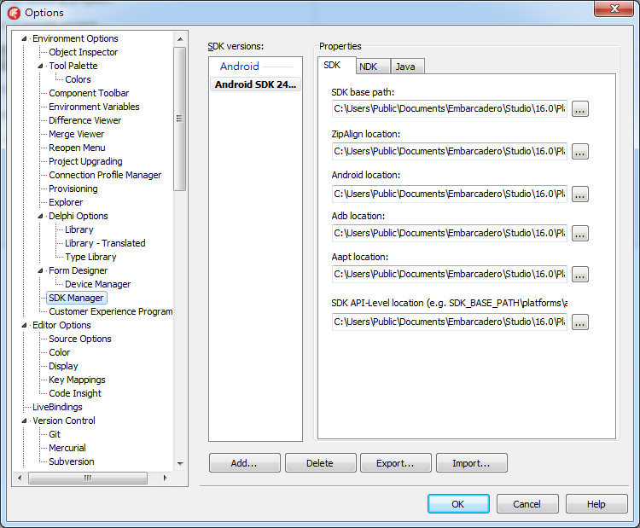Click the tree's horizontal scroll left arrow

click(x=20, y=478)
